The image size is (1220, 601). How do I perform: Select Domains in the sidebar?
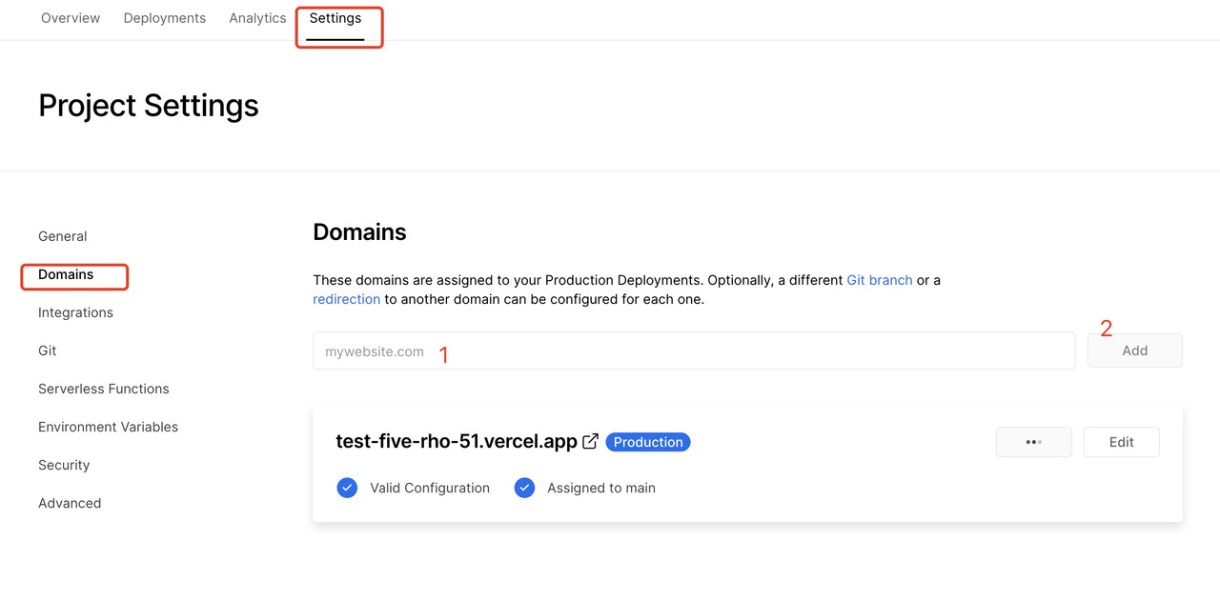66,274
